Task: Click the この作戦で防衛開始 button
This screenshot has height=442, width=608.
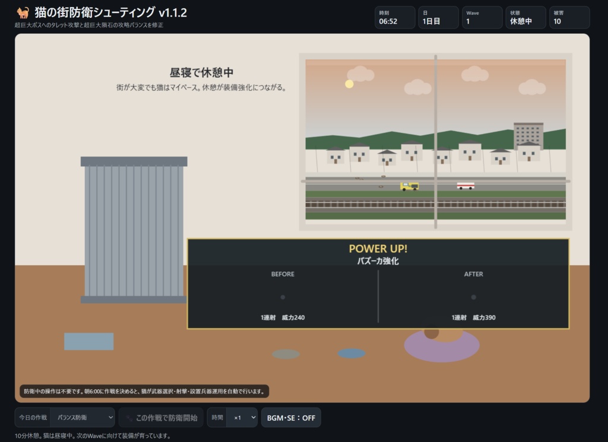Action: pos(161,417)
